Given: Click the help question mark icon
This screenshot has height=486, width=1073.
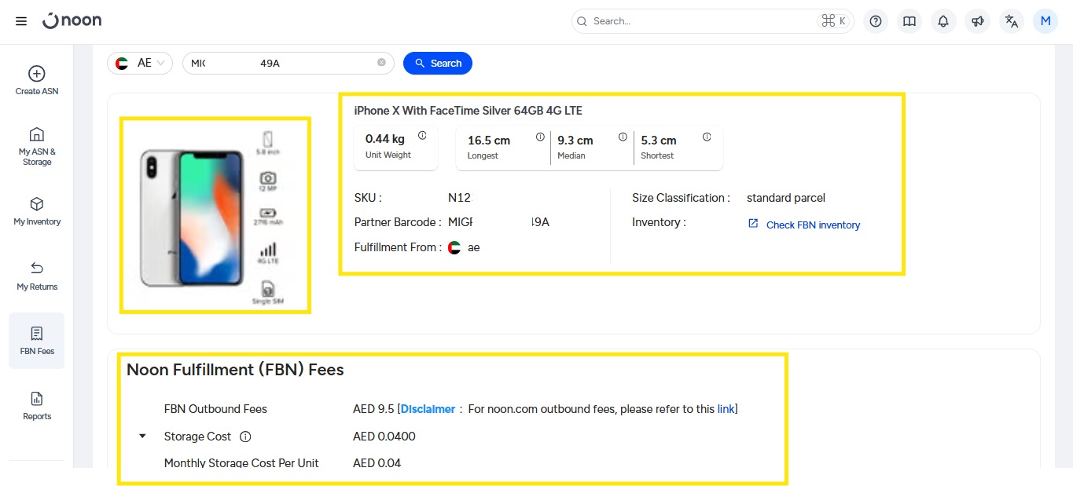Looking at the screenshot, I should click(876, 21).
